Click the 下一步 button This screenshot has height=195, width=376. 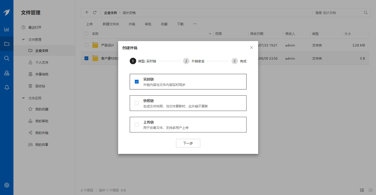(188, 143)
